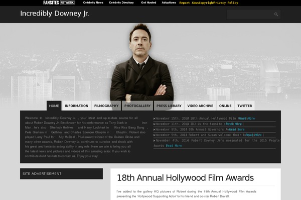Image resolution: width=301 pixels, height=200 pixels.
Task: Read More for November 9th Governors Awards
Action: pyautogui.click(x=236, y=129)
